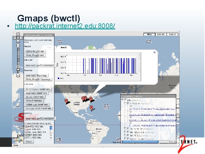Viewport: 205px width, 154px height.
Task: Click the Internet2 Topology button
Action: click(36, 76)
